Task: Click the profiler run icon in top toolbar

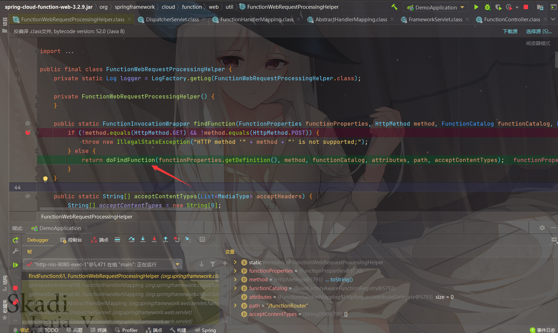Action: tap(509, 7)
